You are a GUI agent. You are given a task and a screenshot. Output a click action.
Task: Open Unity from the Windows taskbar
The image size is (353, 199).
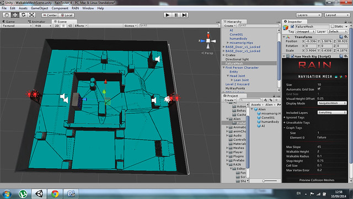click(x=39, y=193)
